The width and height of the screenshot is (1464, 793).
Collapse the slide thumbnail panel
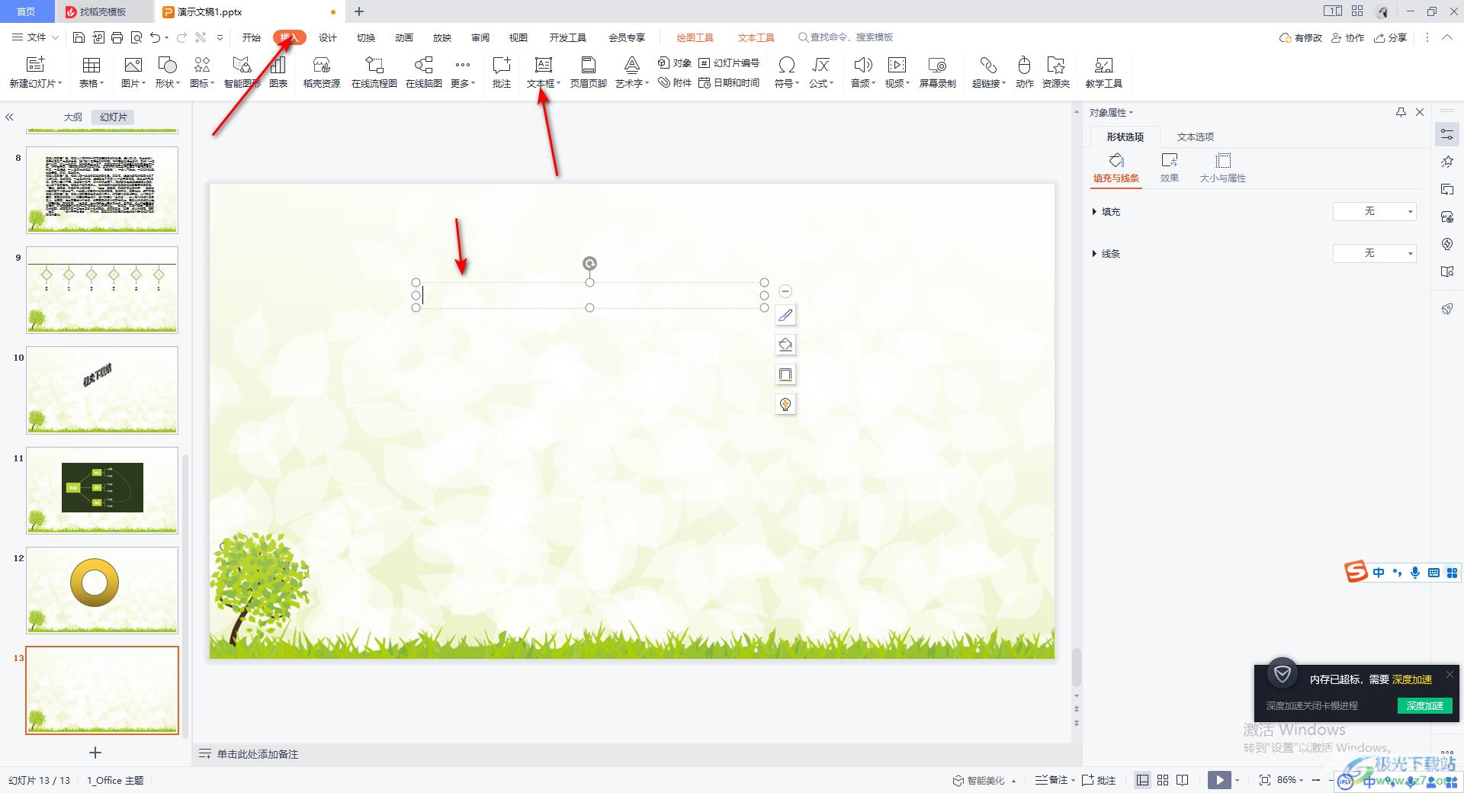pos(9,117)
